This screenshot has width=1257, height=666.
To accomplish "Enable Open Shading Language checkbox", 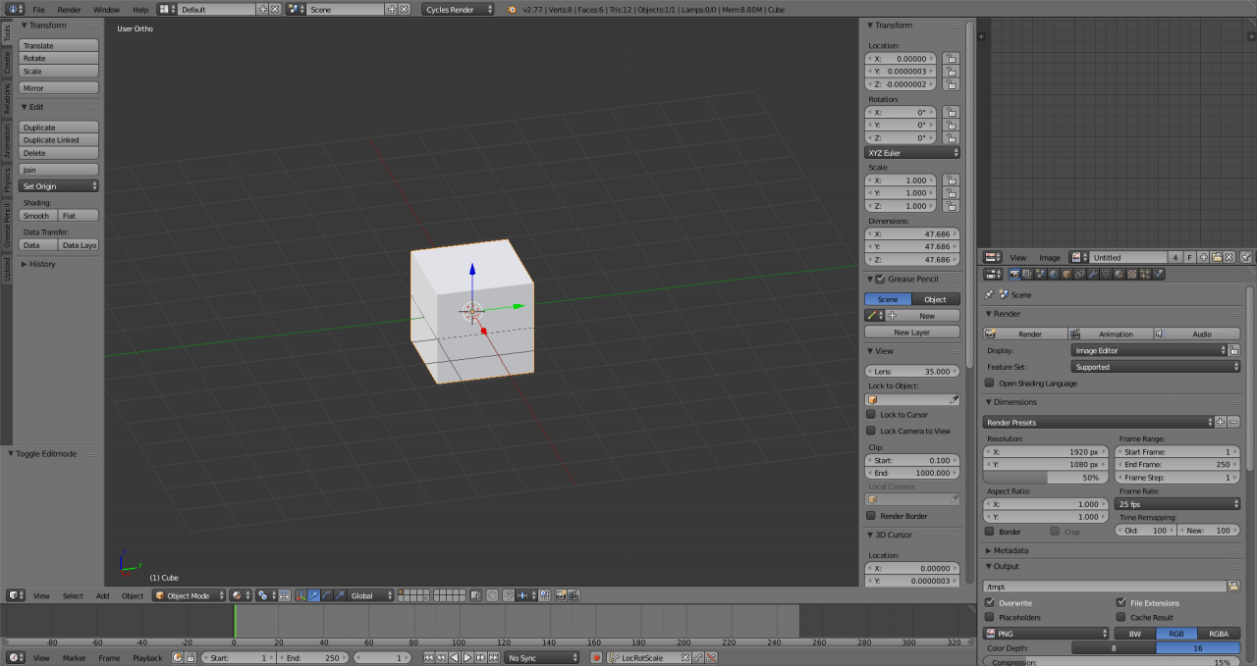I will tap(990, 384).
